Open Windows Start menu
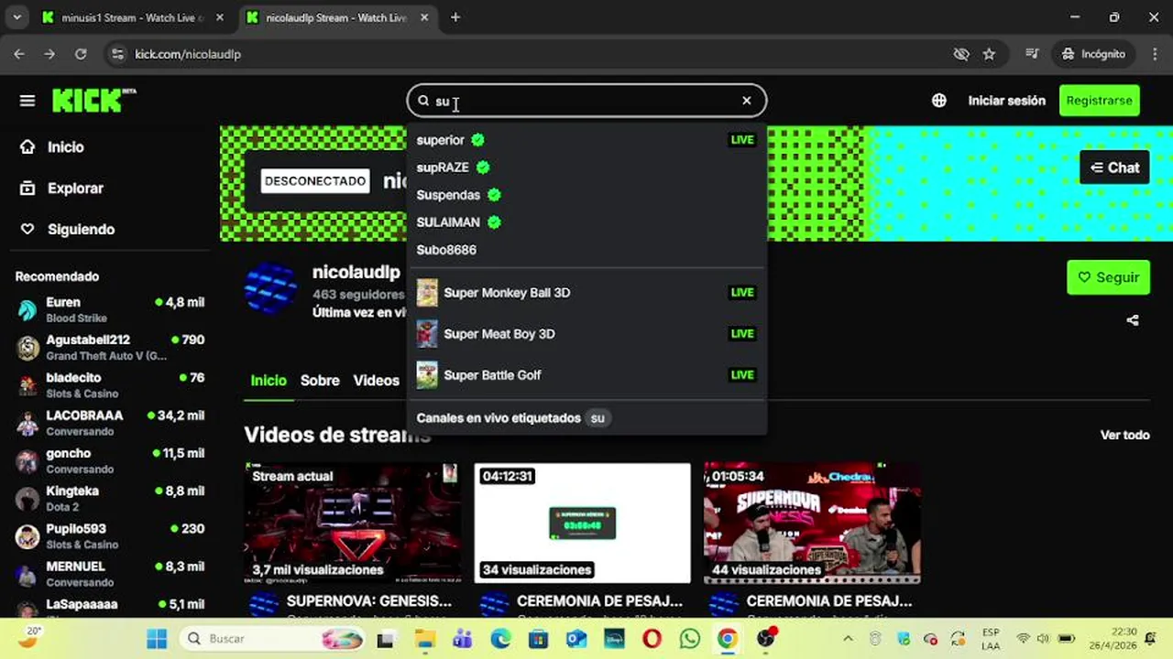Image resolution: width=1173 pixels, height=659 pixels. pos(157,639)
